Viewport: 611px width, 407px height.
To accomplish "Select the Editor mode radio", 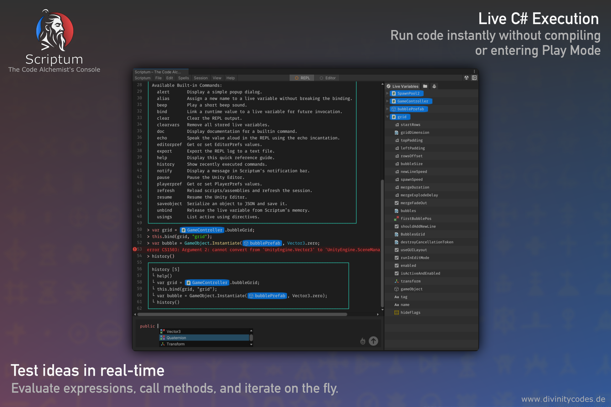I will pyautogui.click(x=327, y=78).
